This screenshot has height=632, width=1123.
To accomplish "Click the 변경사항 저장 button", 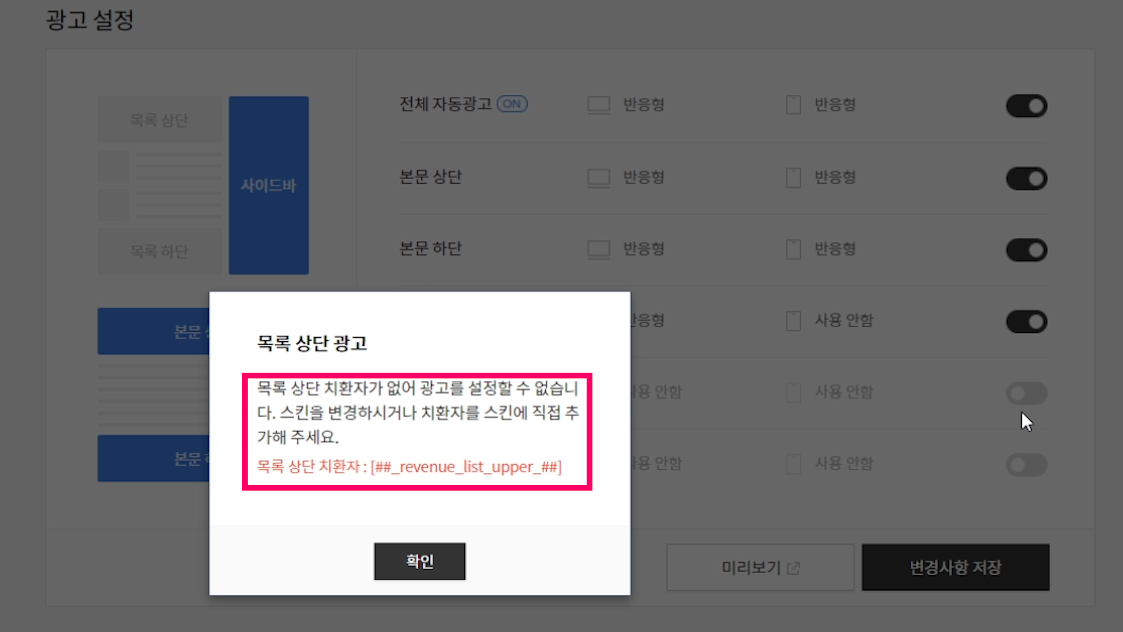I will pyautogui.click(x=955, y=567).
